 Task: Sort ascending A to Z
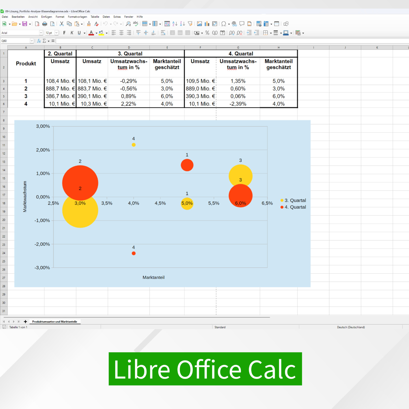175,24
